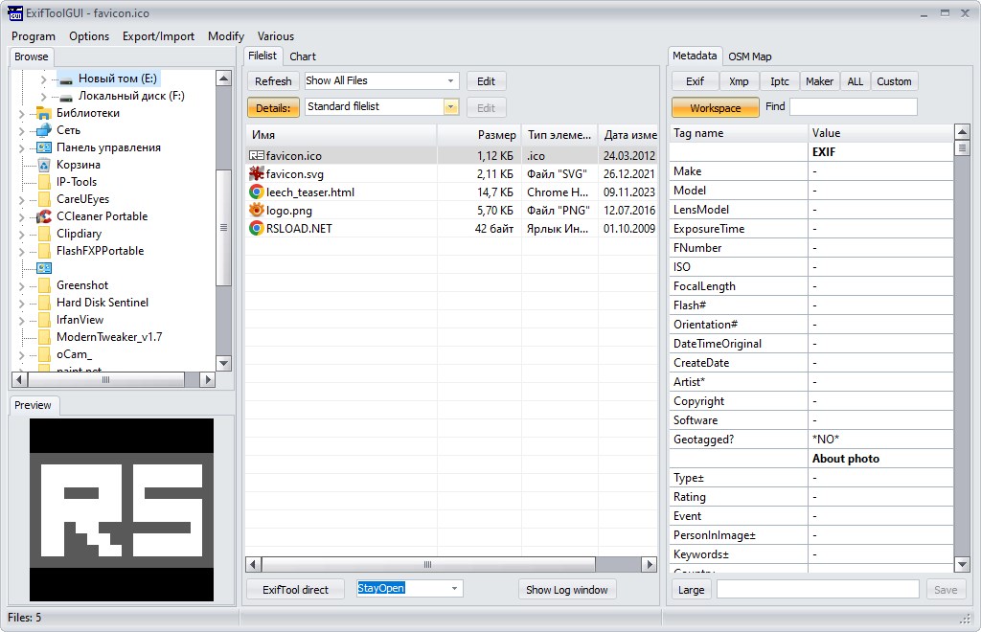Viewport: 981px width, 632px height.
Task: Open the Show All Files dropdown
Action: pos(381,81)
